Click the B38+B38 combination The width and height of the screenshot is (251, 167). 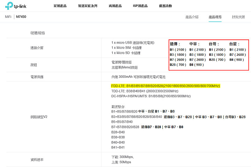click(118, 137)
